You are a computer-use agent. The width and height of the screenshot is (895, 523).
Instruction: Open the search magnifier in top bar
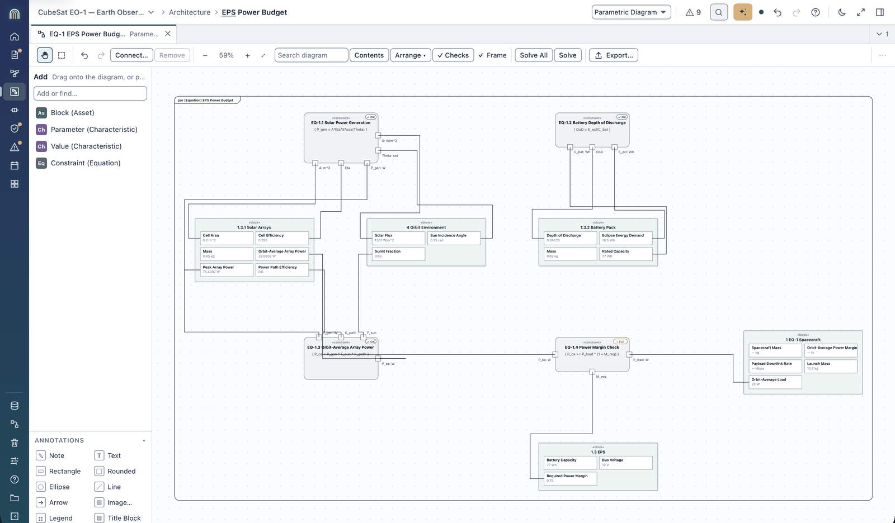(x=719, y=12)
